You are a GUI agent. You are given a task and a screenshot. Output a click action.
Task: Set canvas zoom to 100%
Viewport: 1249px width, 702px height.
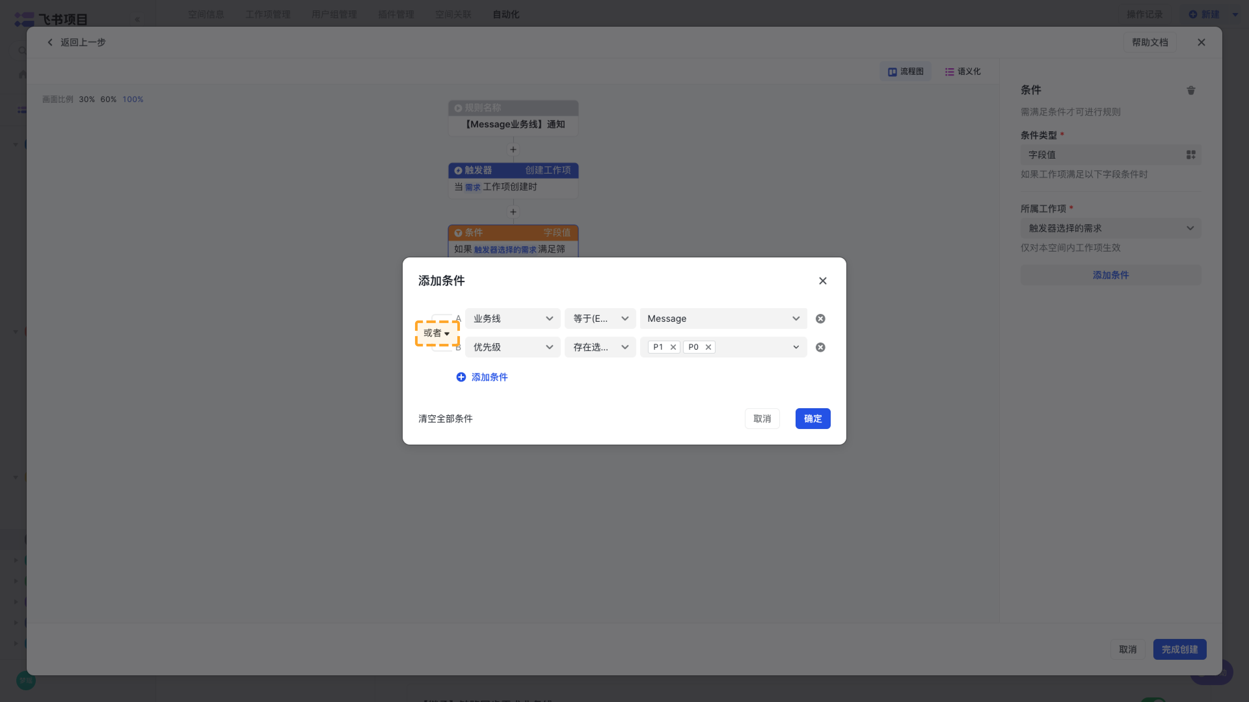click(133, 99)
